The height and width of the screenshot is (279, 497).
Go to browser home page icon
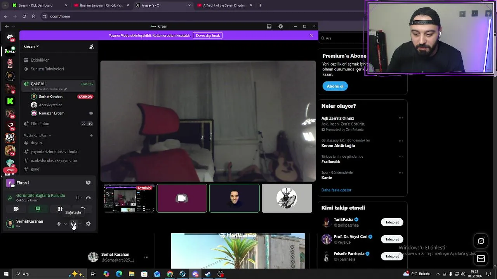pyautogui.click(x=34, y=16)
